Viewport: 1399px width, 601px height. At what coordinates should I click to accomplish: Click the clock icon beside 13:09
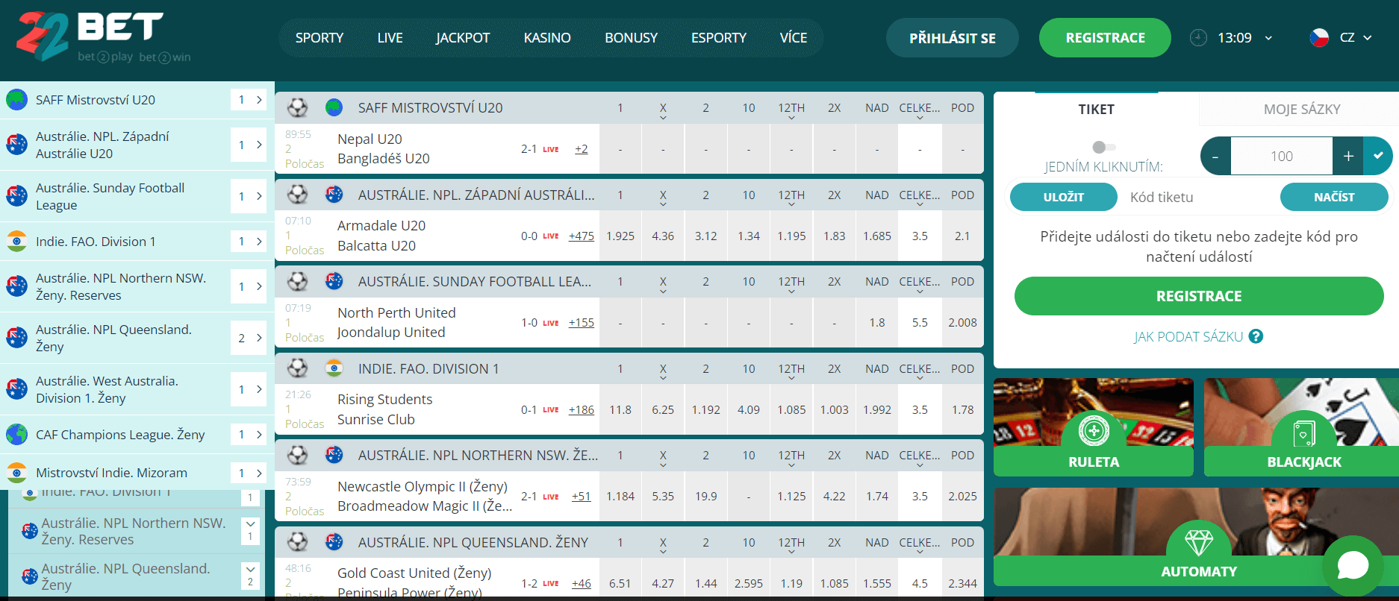(x=1198, y=38)
